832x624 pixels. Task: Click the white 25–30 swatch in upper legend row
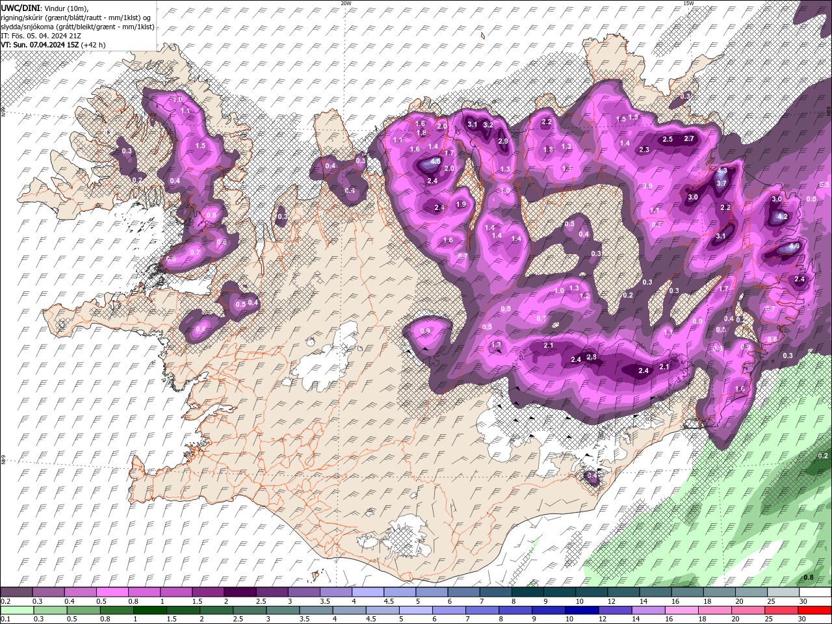[x=783, y=592]
